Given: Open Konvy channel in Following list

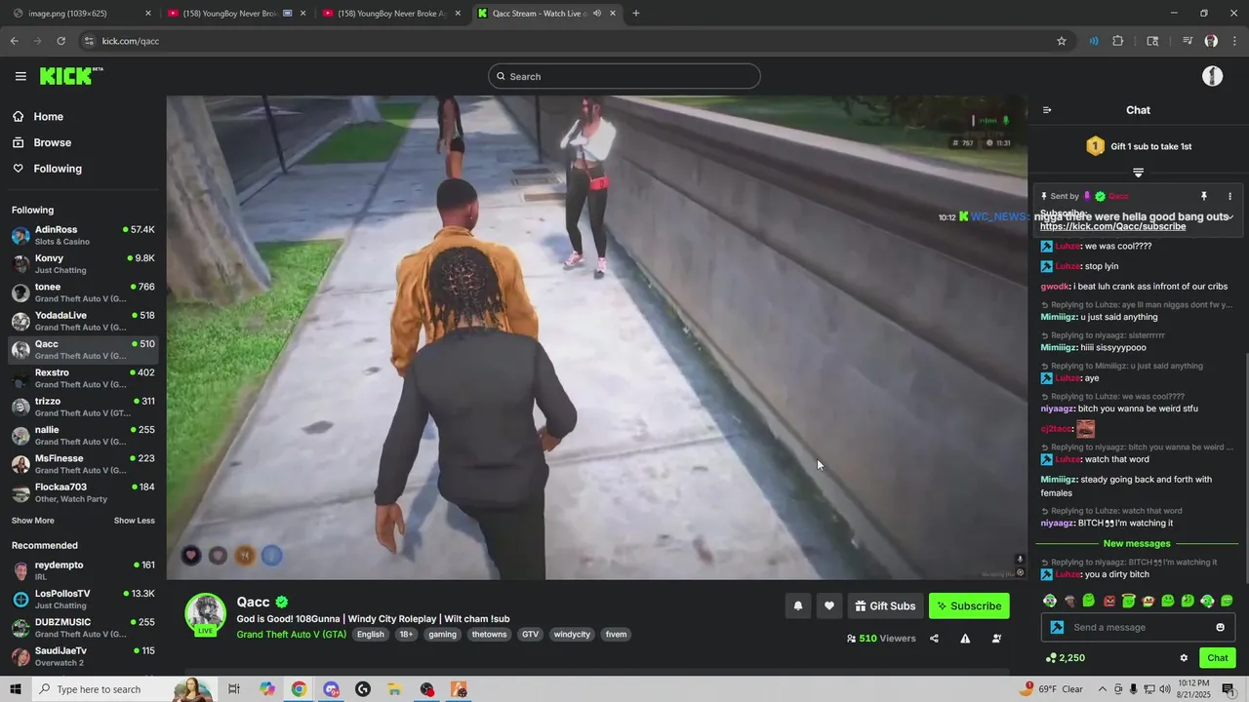Looking at the screenshot, I should tap(83, 264).
